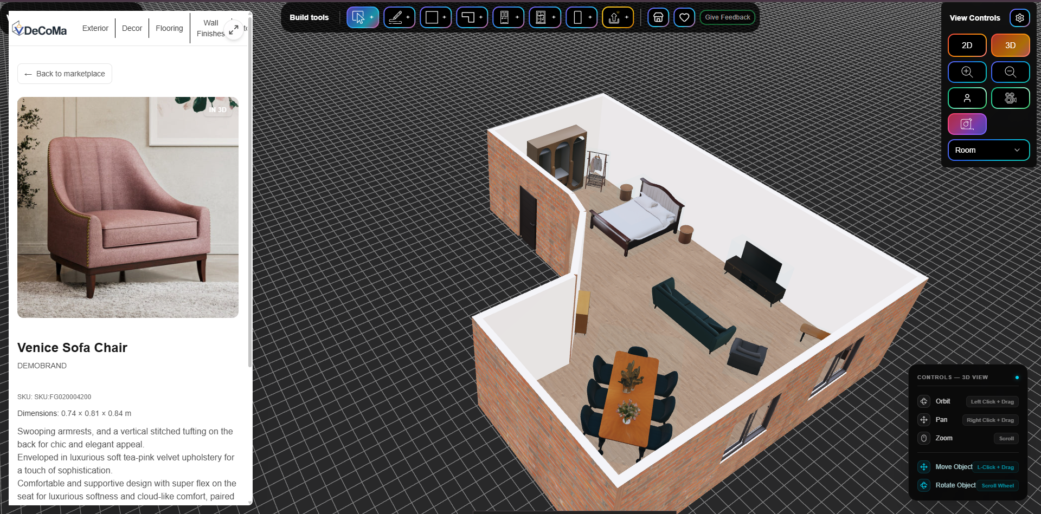This screenshot has height=514, width=1041.
Task: Choose the Draw wall pencil tool
Action: tap(399, 17)
